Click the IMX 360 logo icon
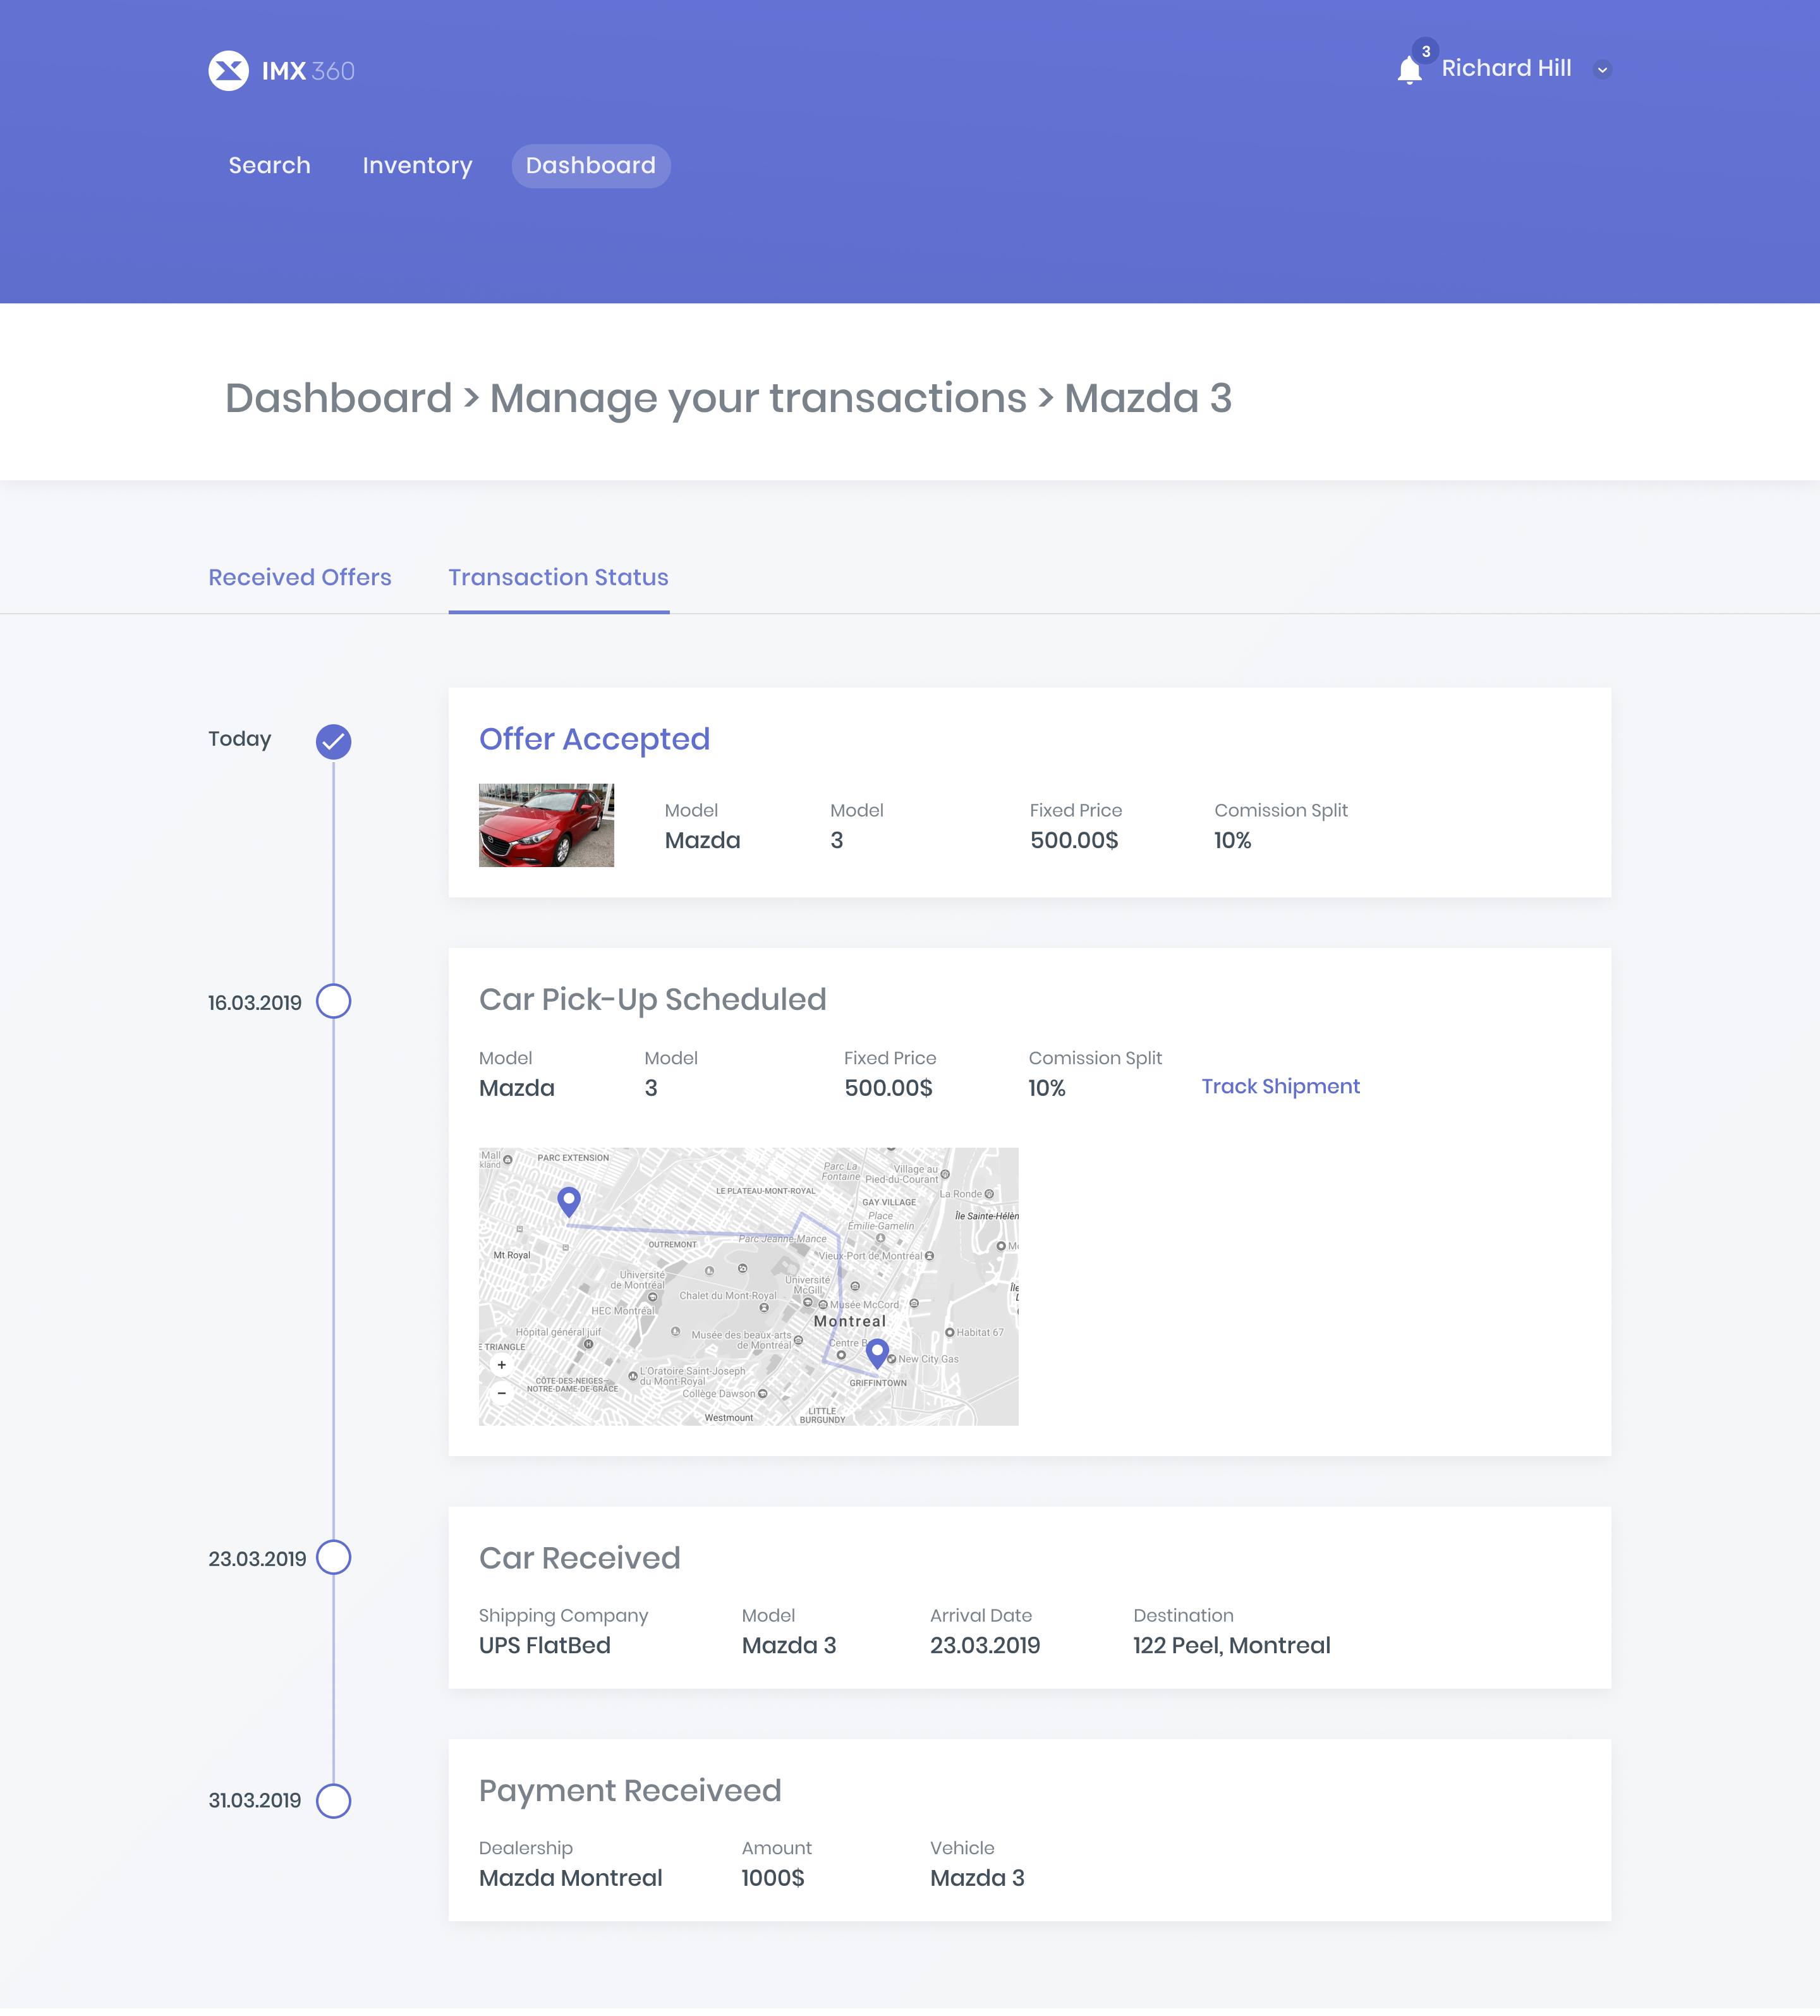This screenshot has width=1820, height=2016. coord(228,71)
